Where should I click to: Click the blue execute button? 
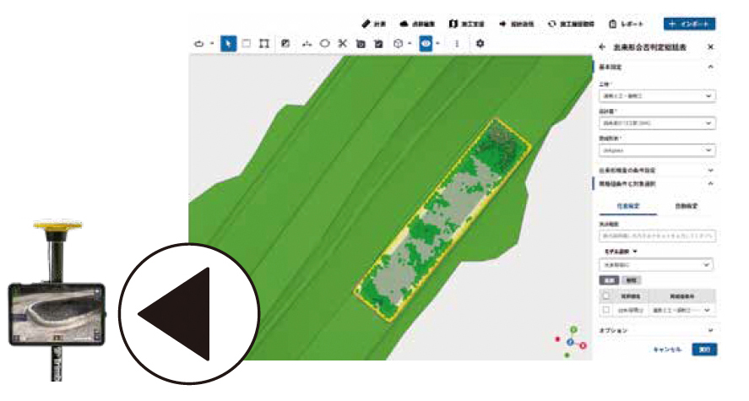click(x=704, y=350)
